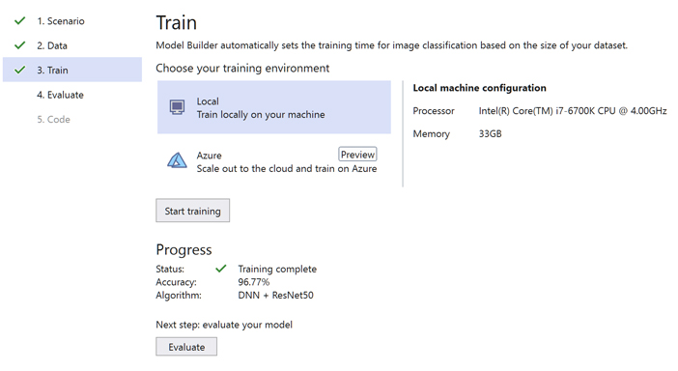Click the green checkmark beside Data
The image size is (678, 371).
click(20, 45)
